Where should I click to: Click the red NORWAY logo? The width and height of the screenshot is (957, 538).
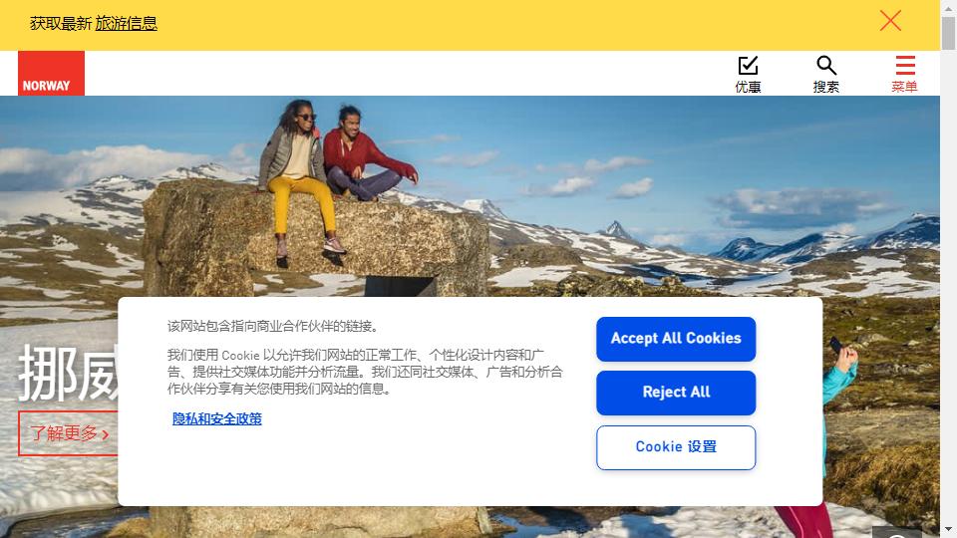[51, 73]
